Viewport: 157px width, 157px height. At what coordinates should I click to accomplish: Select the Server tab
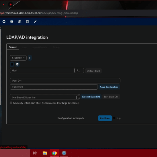(13, 47)
